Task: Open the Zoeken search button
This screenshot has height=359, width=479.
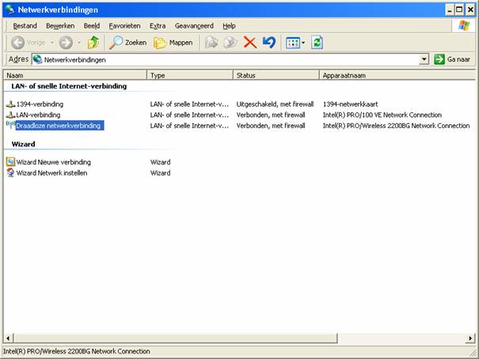Action: [127, 43]
